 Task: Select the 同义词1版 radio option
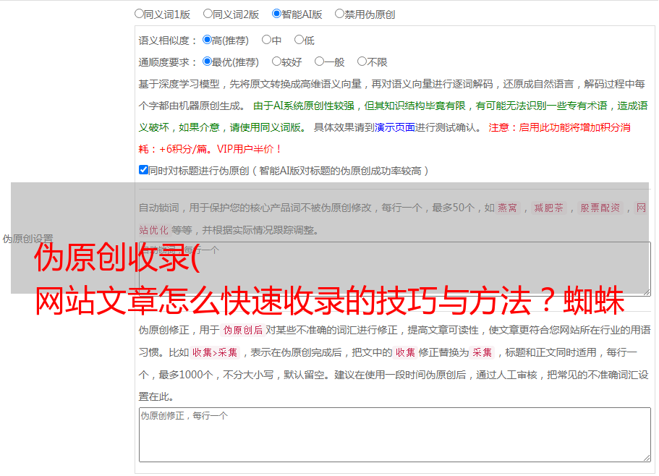[139, 14]
